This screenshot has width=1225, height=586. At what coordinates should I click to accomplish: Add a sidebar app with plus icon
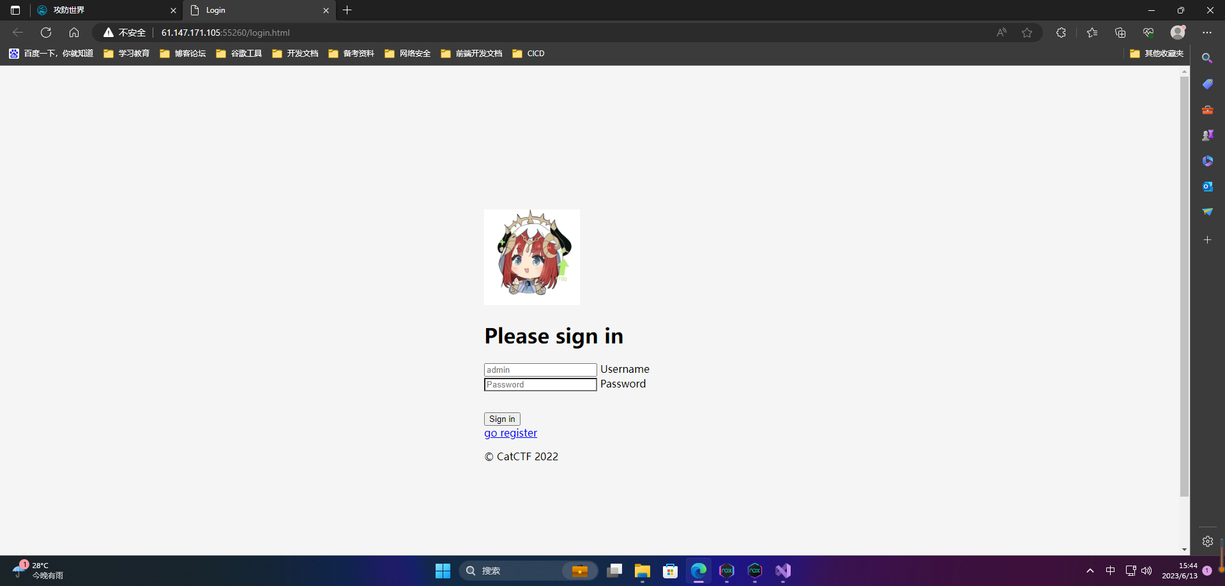1207,240
